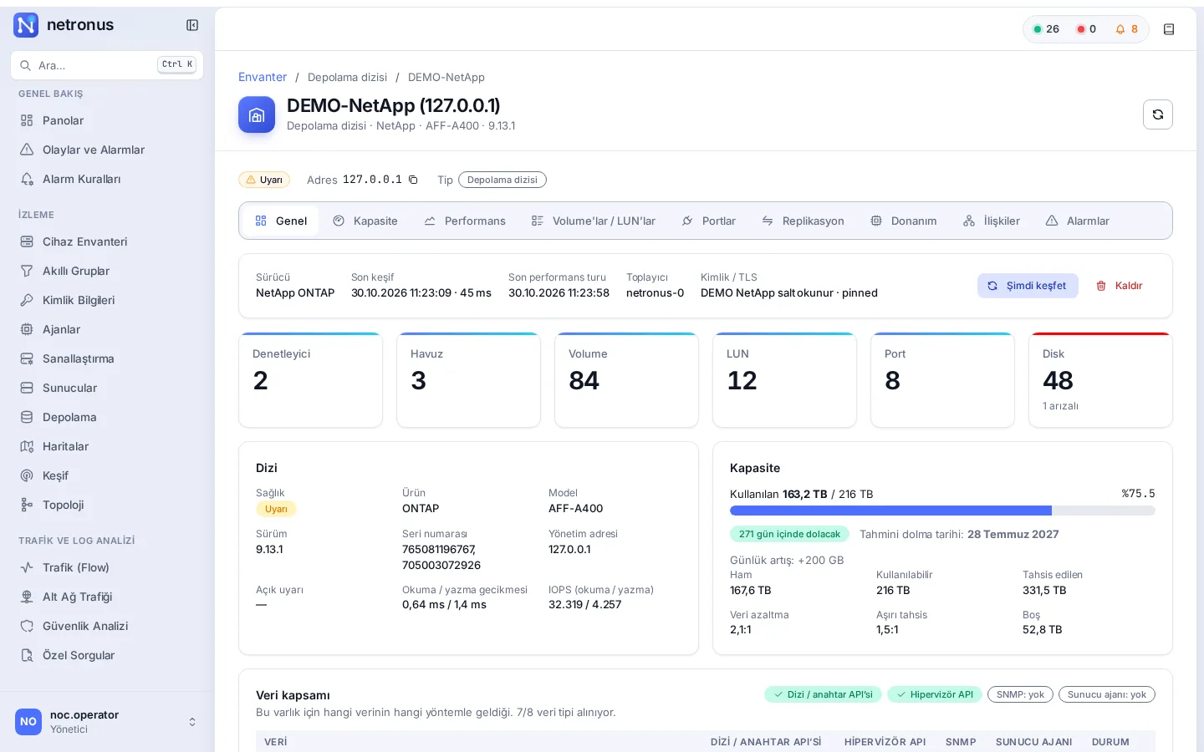Open Cihaz Envanteri from the sidebar
The width and height of the screenshot is (1204, 752).
click(107, 241)
